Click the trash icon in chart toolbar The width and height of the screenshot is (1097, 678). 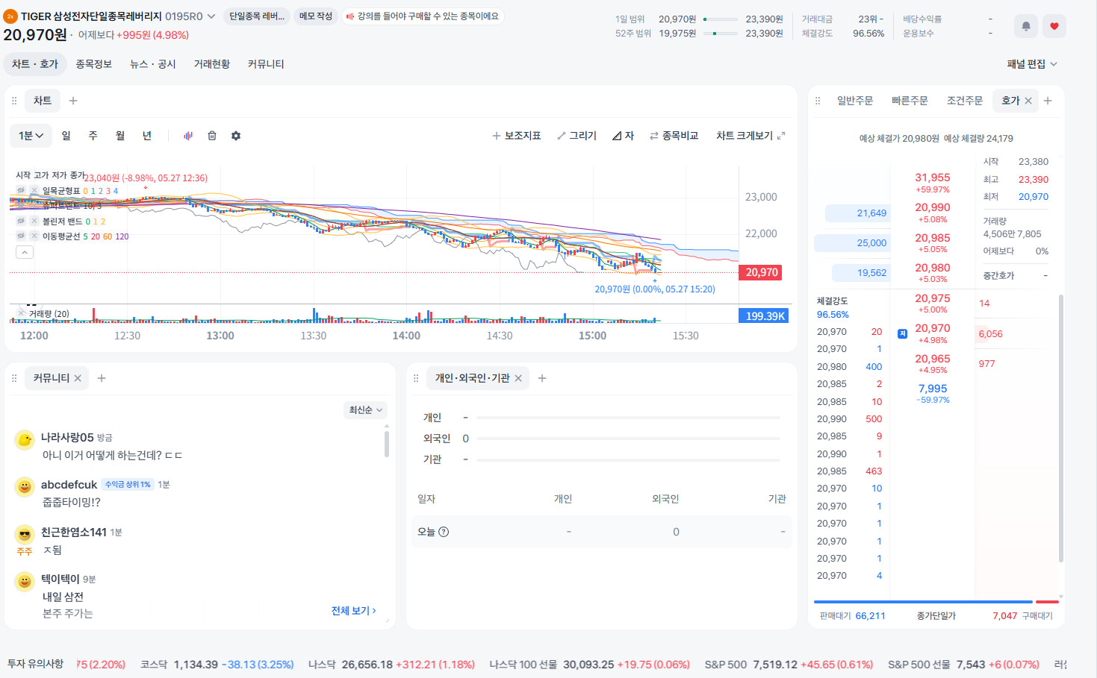pyautogui.click(x=212, y=136)
